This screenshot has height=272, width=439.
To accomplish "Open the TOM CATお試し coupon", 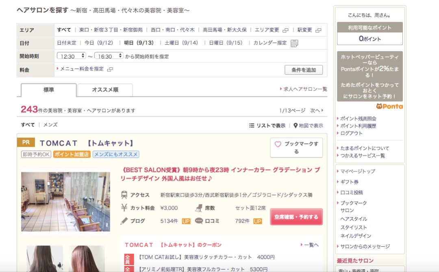I will 206,257.
